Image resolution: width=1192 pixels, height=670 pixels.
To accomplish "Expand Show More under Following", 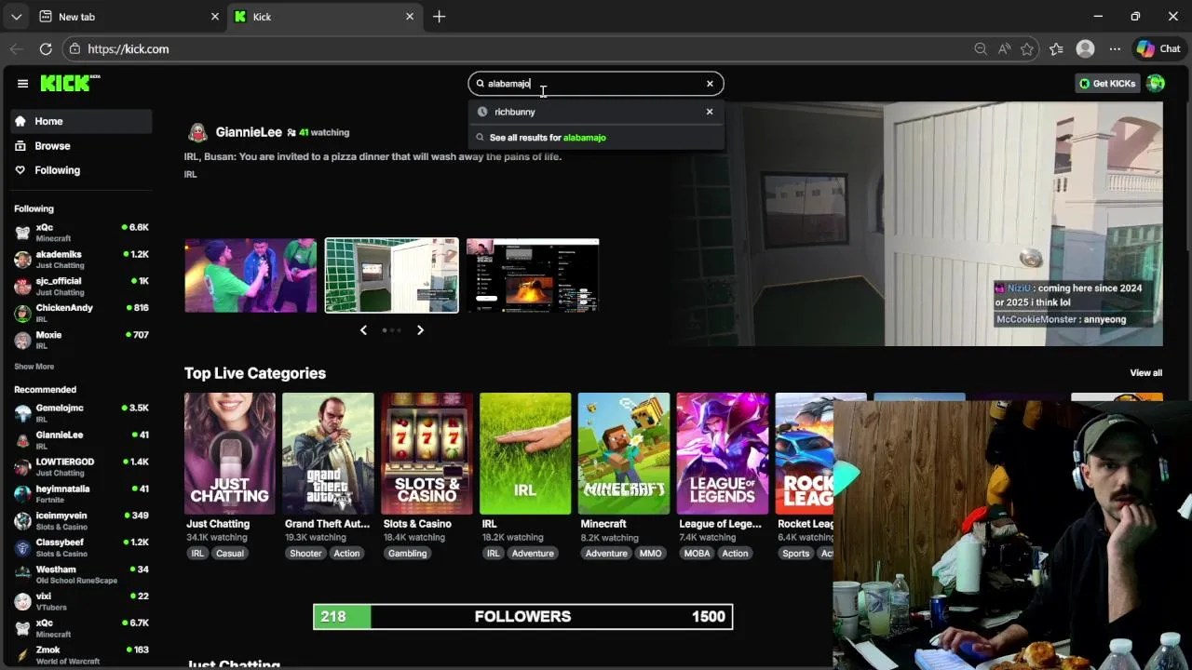I will pos(34,367).
